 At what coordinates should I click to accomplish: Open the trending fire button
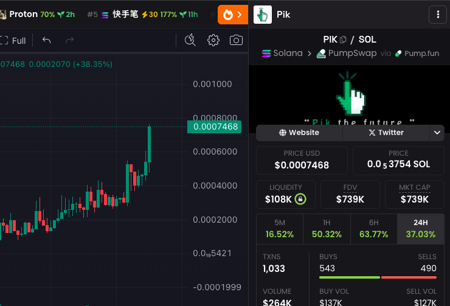tap(233, 15)
